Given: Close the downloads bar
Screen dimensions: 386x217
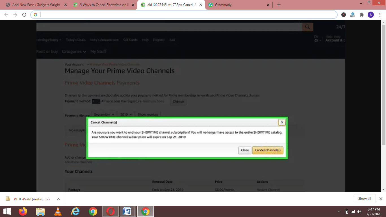Looking at the screenshot, I should 381,199.
